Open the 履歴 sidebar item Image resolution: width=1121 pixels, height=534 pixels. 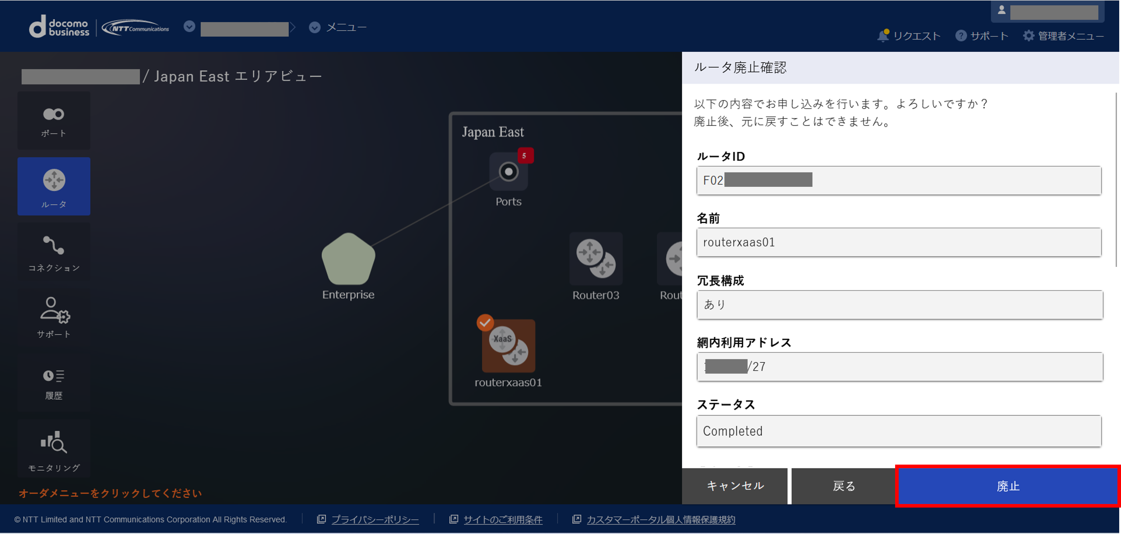click(53, 383)
